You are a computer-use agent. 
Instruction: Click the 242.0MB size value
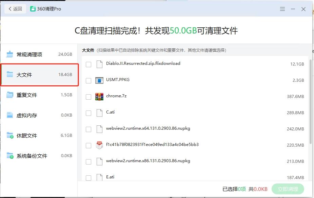point(295,129)
